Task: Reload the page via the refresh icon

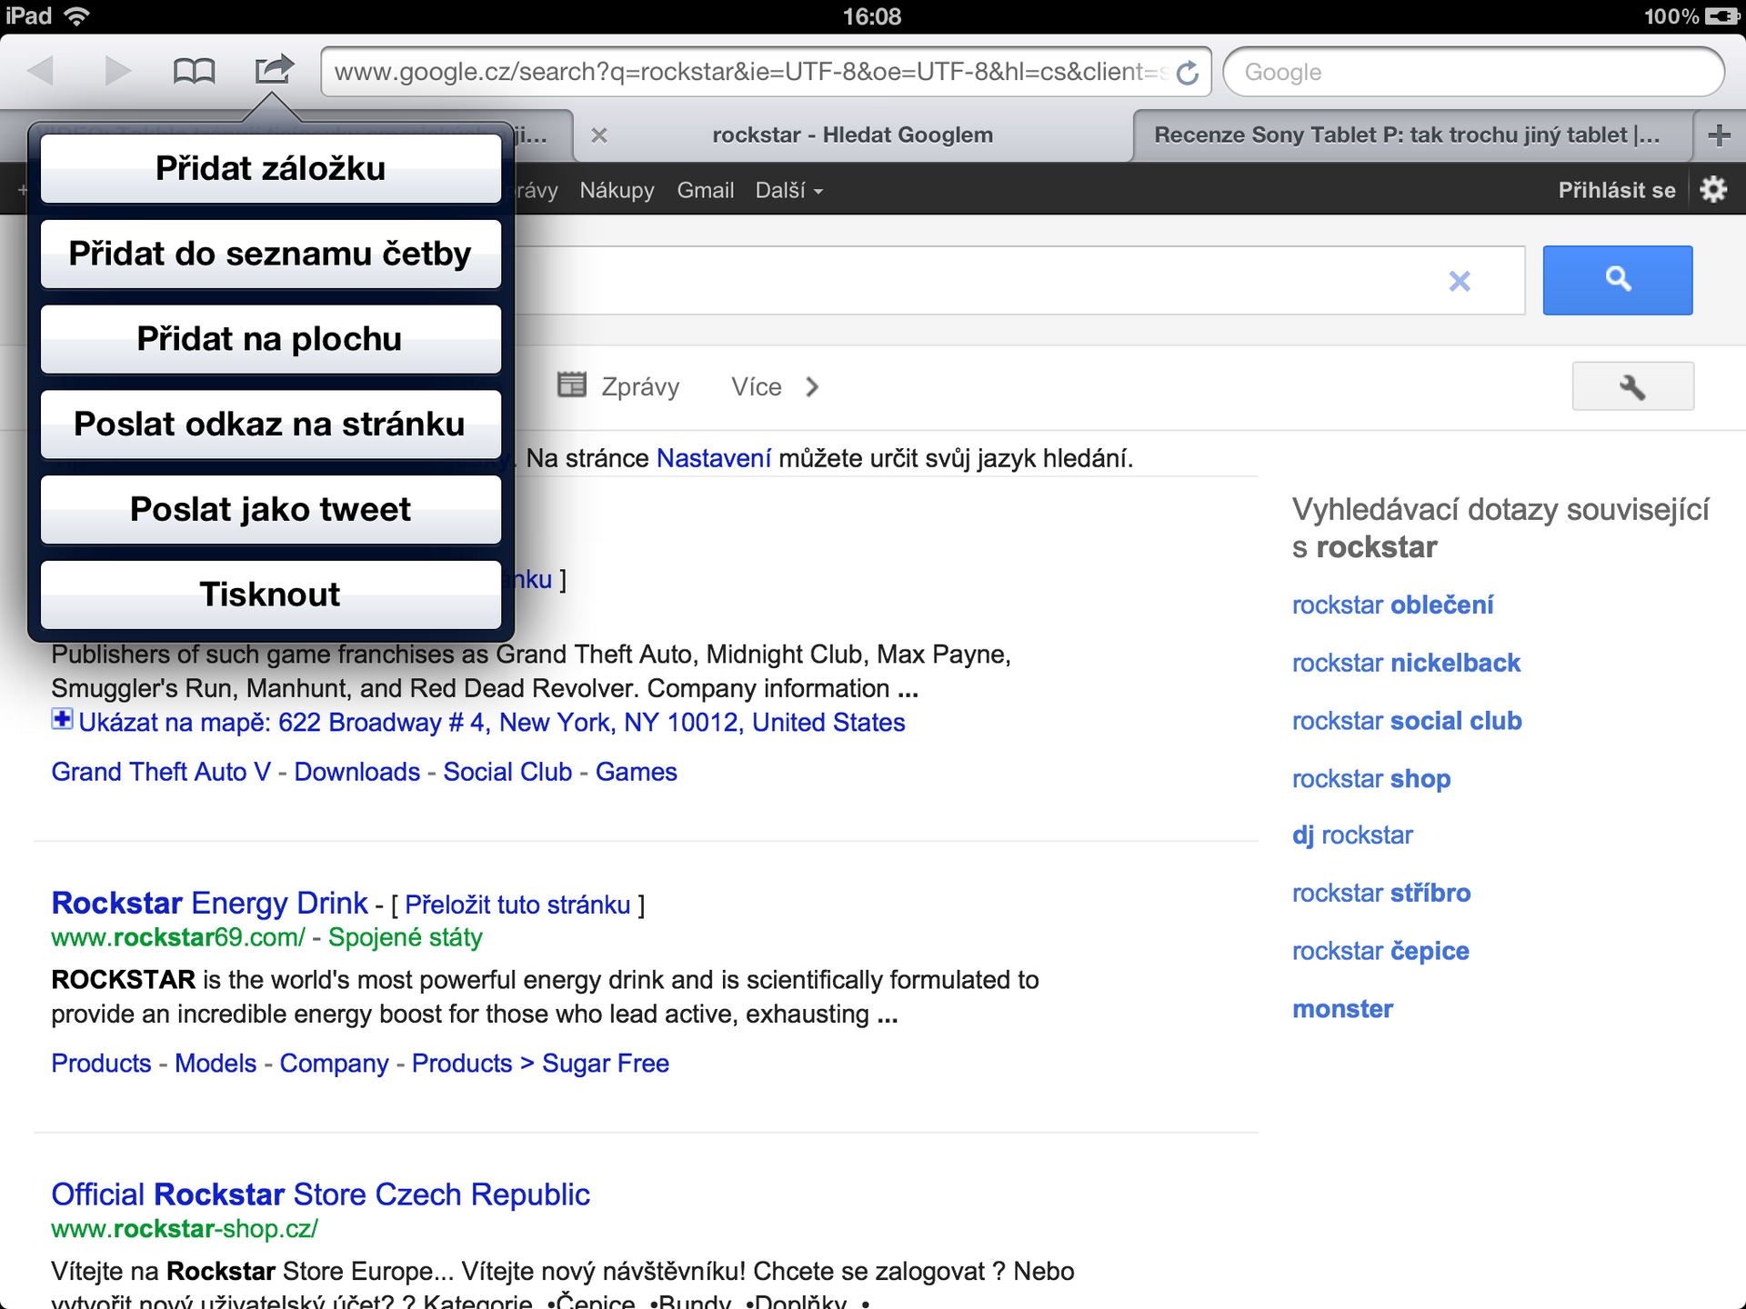Action: click(1187, 71)
